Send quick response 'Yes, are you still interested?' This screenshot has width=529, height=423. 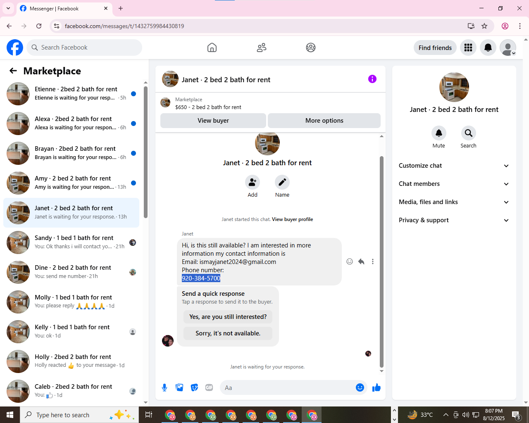[x=228, y=317]
